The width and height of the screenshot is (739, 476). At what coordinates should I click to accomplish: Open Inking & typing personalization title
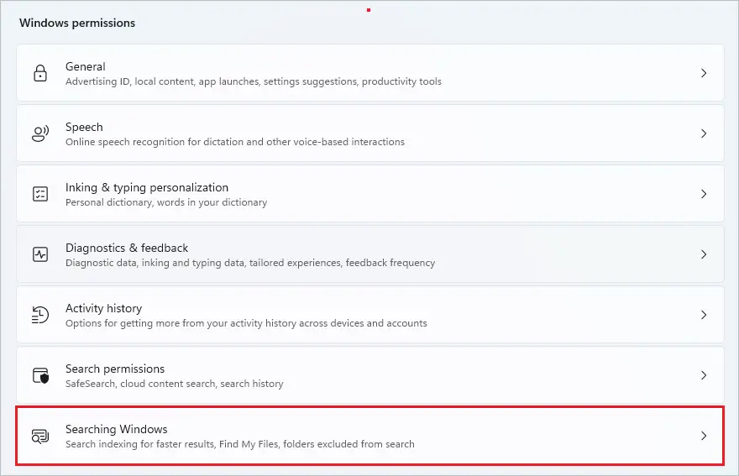(147, 187)
